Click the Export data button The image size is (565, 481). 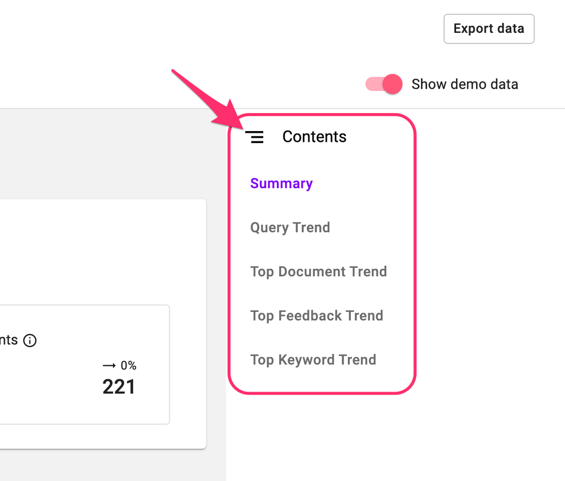[x=489, y=29]
